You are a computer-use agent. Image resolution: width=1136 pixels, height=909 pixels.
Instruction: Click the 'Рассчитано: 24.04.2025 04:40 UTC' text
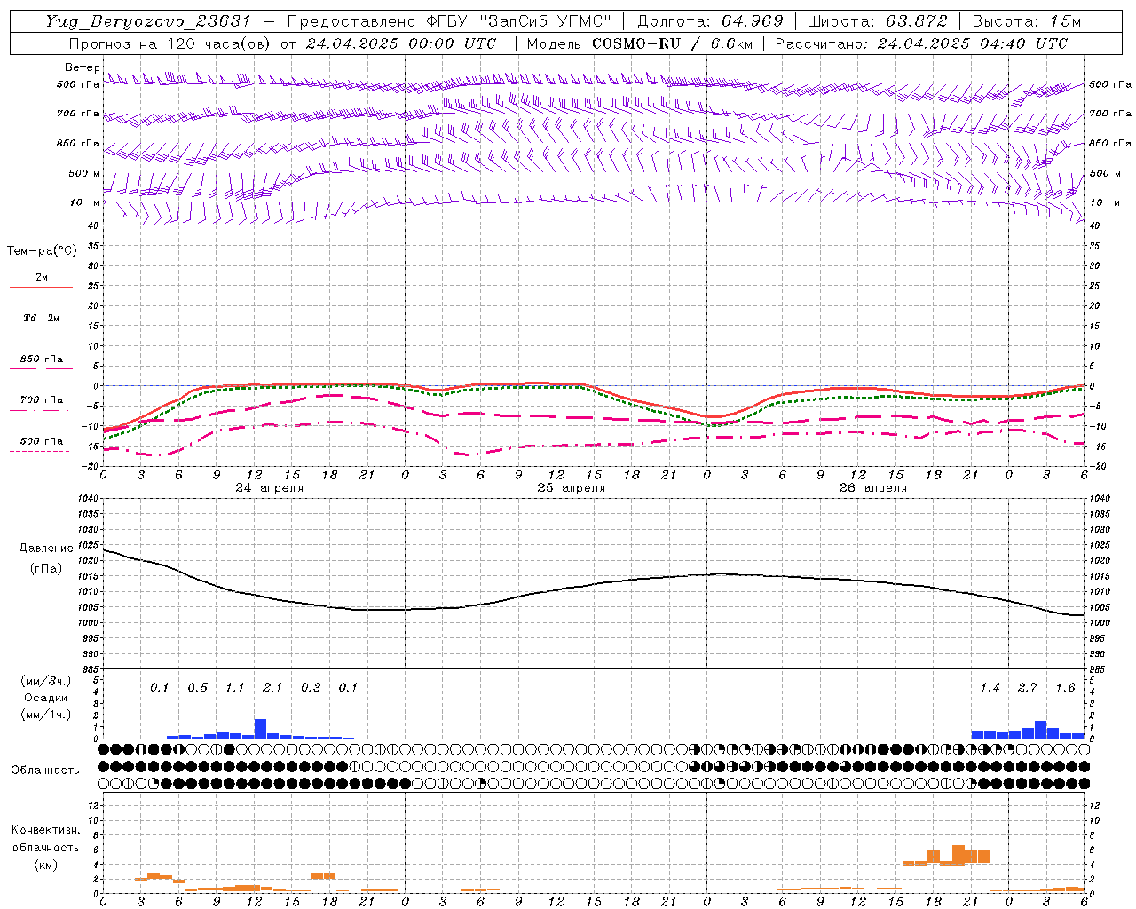tap(921, 43)
